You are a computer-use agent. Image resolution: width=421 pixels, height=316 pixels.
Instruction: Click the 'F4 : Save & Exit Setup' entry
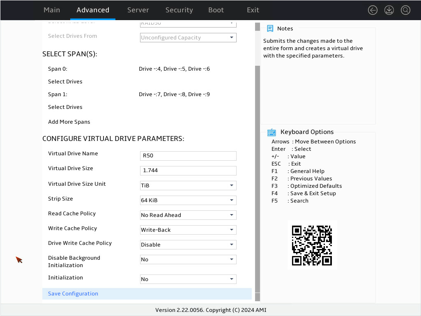pos(304,194)
